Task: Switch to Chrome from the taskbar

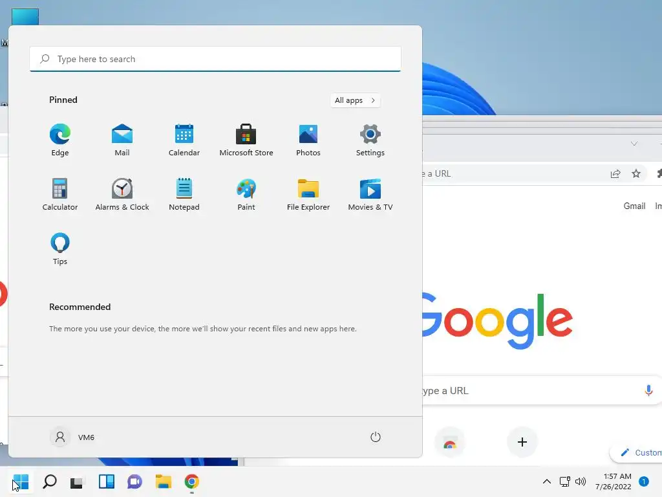Action: coord(191,481)
